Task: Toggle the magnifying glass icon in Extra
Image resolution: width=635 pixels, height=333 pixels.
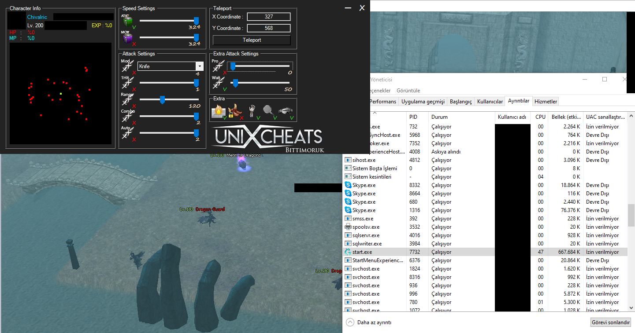Action: (269, 111)
